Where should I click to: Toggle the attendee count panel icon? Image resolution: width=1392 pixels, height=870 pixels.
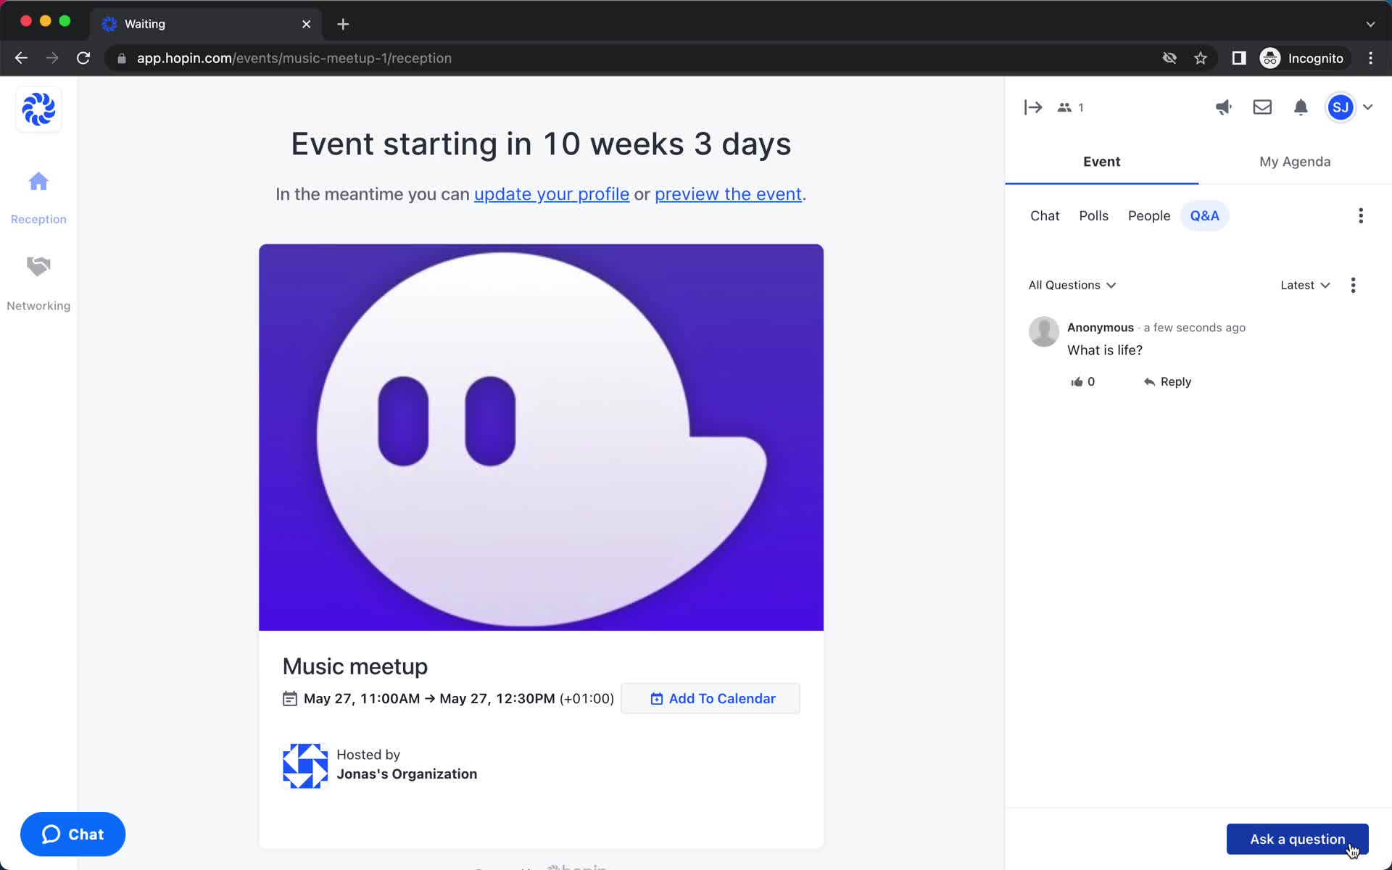pos(1070,107)
